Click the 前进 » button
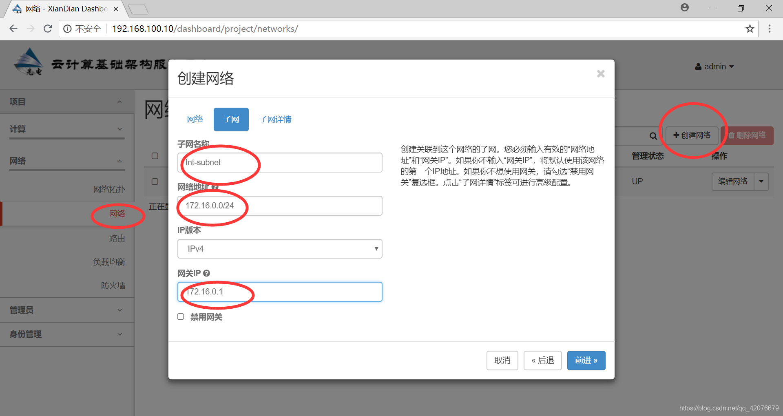 (586, 361)
